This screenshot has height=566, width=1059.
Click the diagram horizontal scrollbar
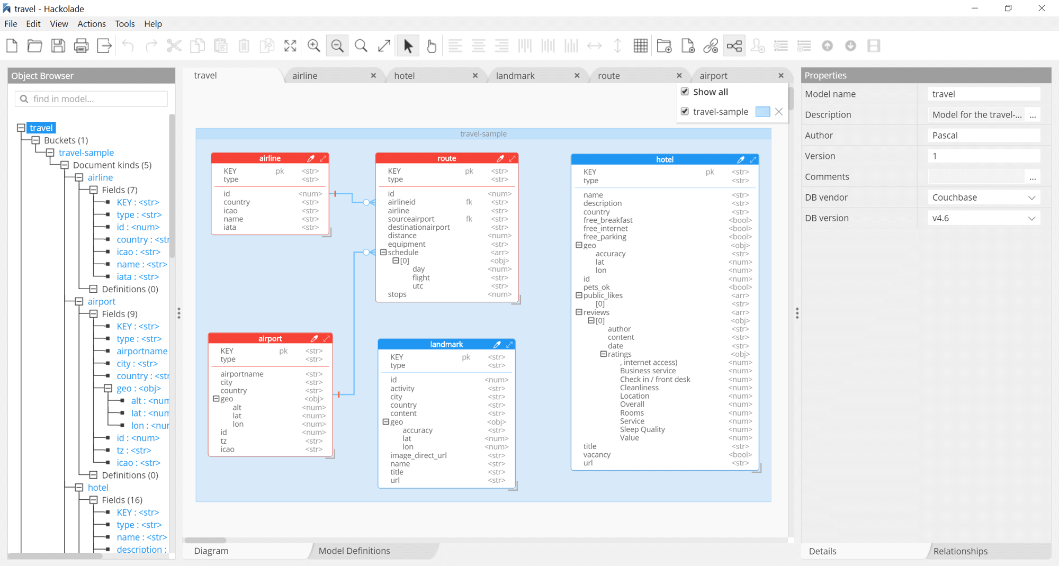click(x=205, y=541)
